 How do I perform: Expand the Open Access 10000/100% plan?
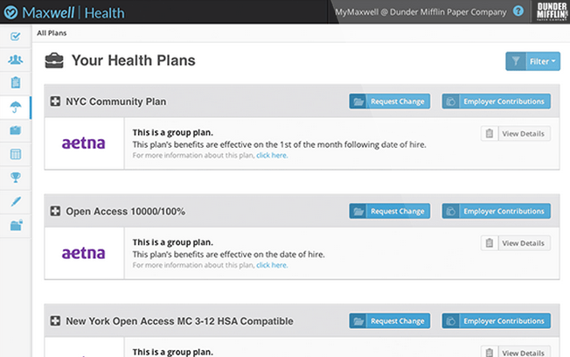click(56, 211)
